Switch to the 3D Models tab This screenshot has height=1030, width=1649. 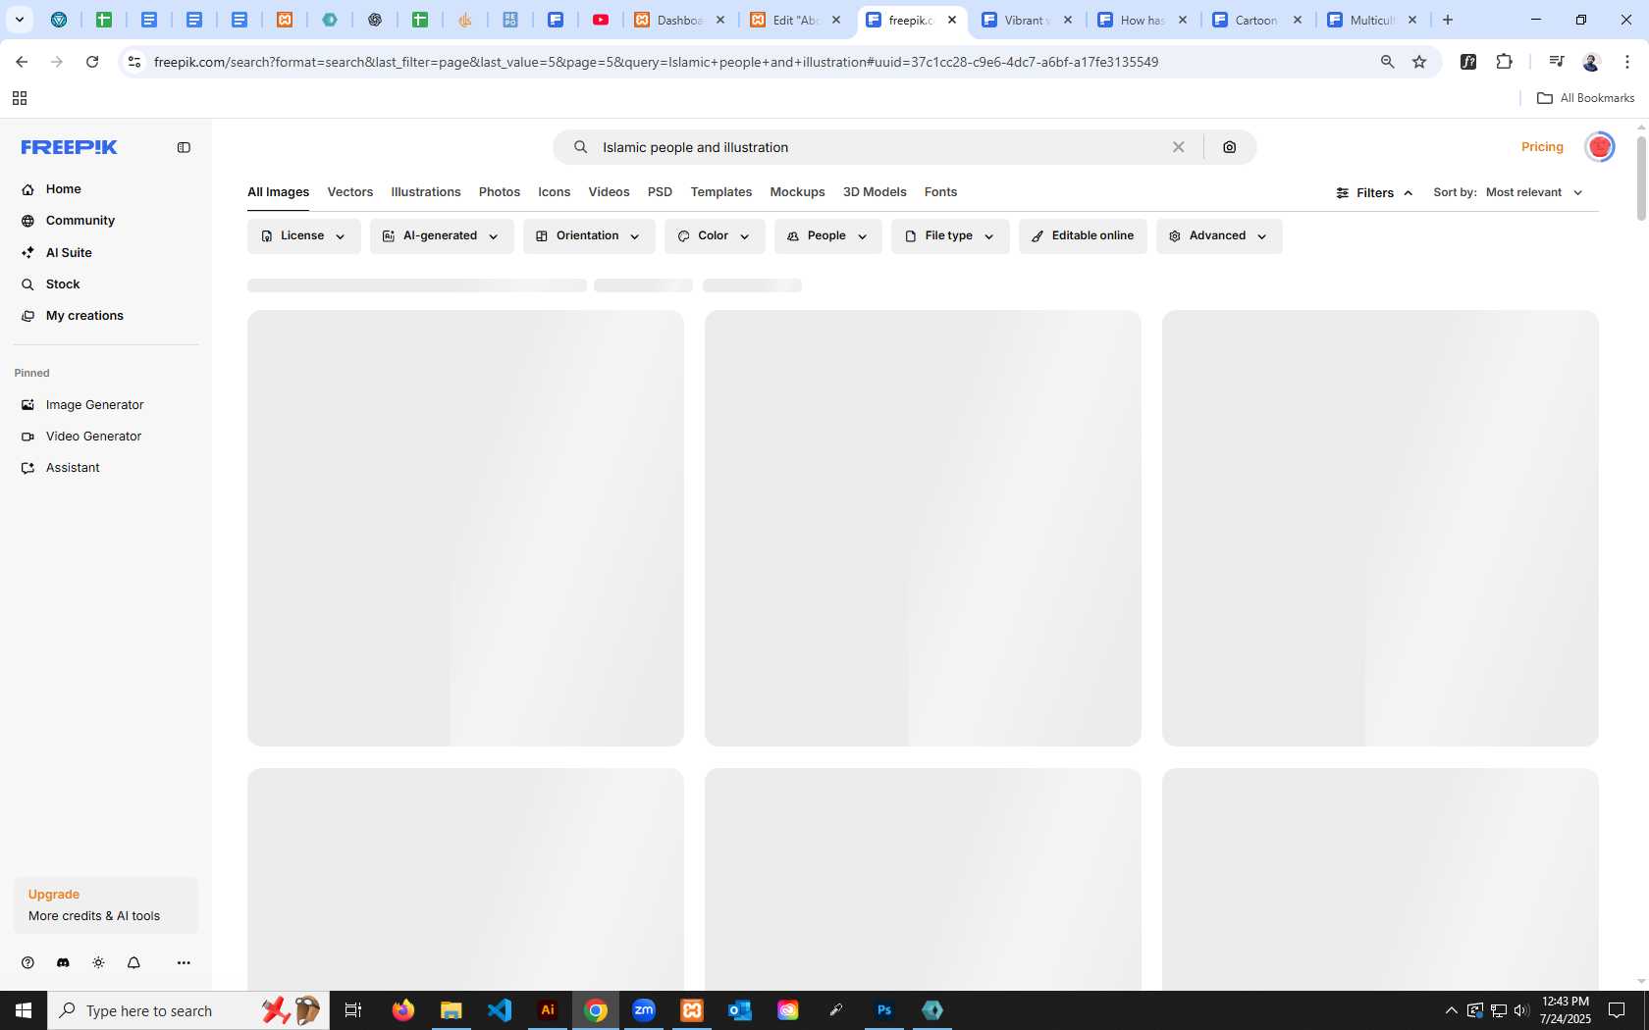[x=875, y=192]
